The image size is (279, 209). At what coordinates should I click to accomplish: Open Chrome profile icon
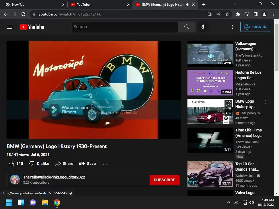pyautogui.click(x=264, y=14)
